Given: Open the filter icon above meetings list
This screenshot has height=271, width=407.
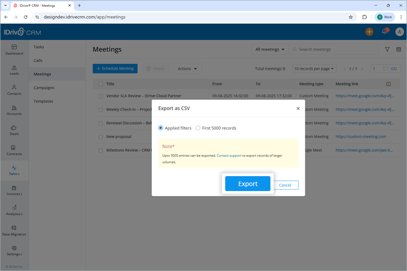Looking at the screenshot, I should [x=387, y=49].
